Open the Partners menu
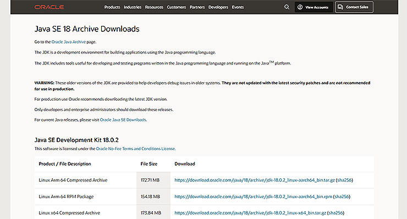The image size is (407, 219). (x=197, y=7)
